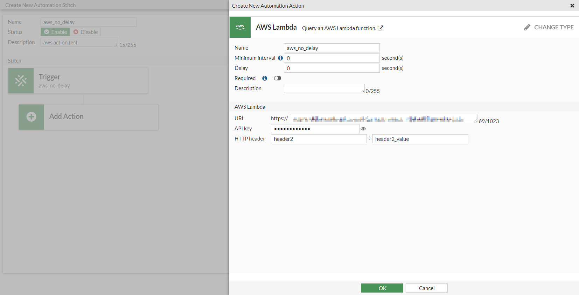
Task: Cancel the new automation action
Action: point(427,288)
